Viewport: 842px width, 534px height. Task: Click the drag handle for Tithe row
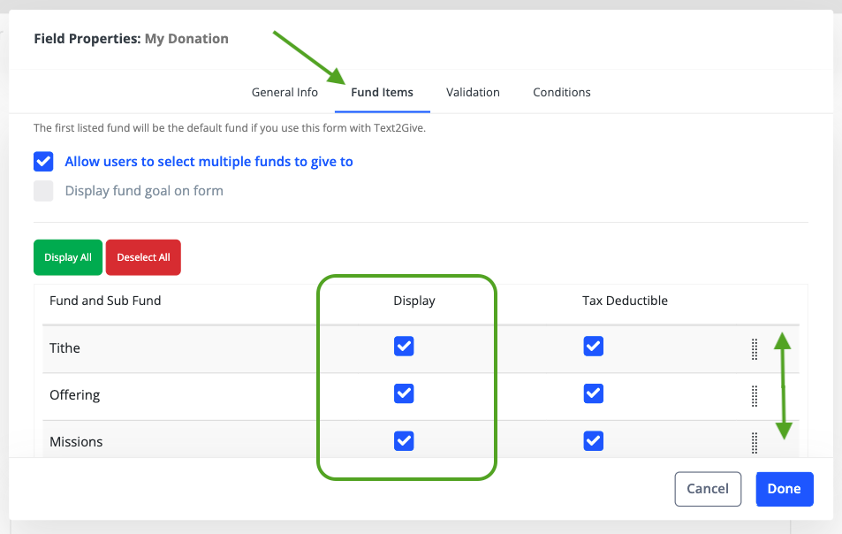[755, 348]
